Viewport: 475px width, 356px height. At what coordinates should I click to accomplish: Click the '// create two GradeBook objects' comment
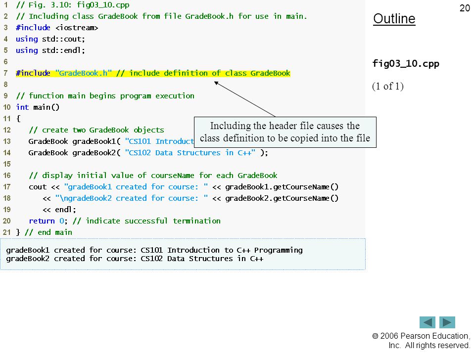click(x=96, y=130)
